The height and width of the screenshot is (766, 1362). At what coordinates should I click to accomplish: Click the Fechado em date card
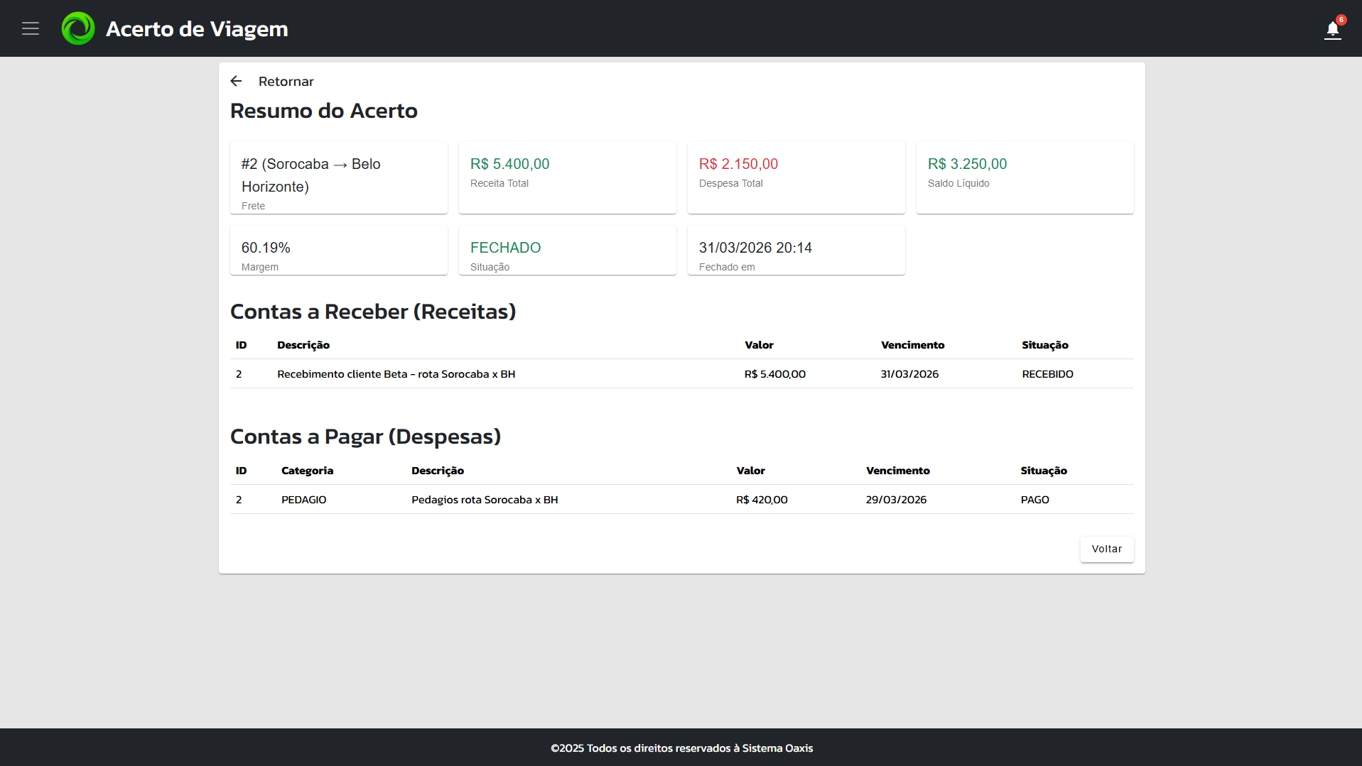pos(796,250)
